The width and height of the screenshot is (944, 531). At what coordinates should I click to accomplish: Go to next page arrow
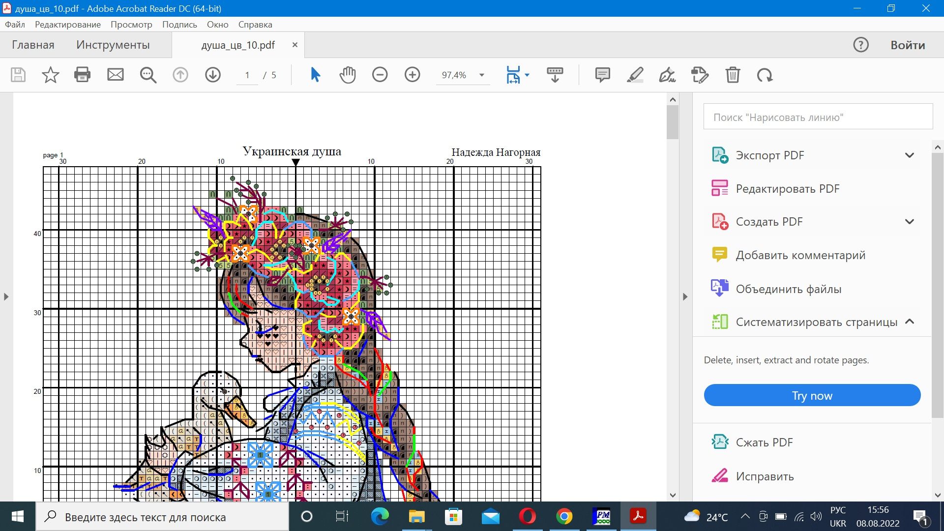pos(212,75)
